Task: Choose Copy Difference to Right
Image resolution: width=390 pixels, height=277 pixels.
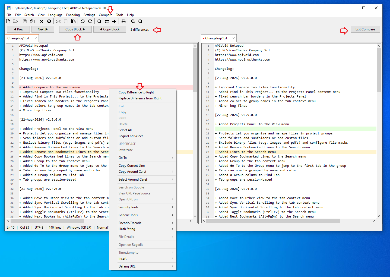Action: [143, 92]
